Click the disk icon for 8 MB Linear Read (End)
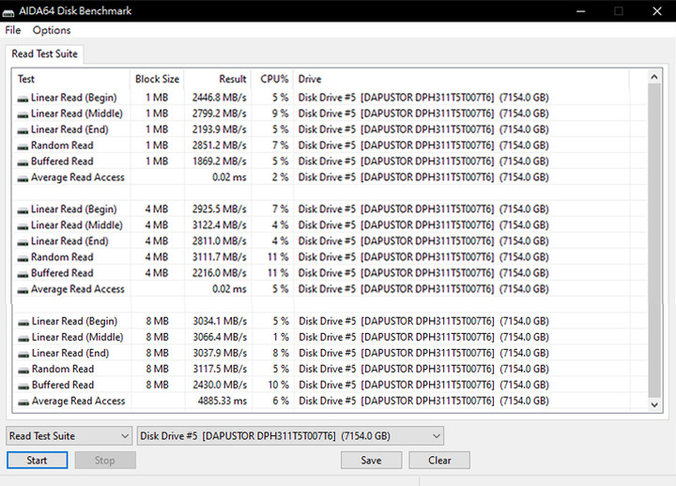The image size is (676, 486). click(23, 355)
